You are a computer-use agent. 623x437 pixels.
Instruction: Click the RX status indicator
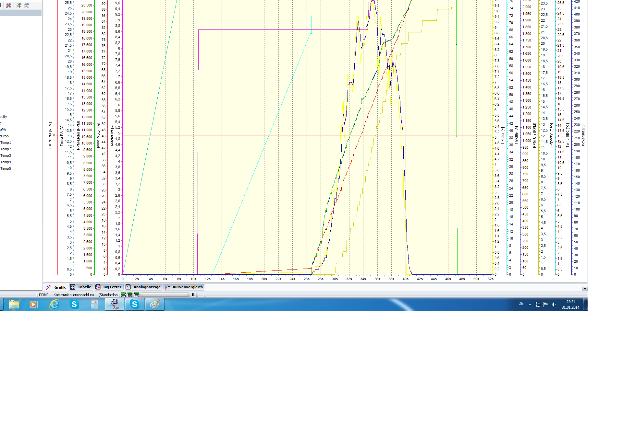[x=130, y=294]
